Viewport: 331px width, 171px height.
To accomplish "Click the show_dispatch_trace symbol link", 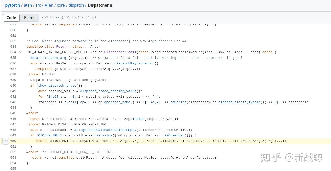I will click(x=57, y=85).
